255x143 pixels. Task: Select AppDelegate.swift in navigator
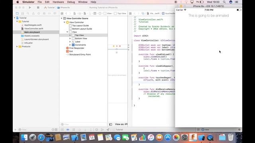click(x=33, y=25)
